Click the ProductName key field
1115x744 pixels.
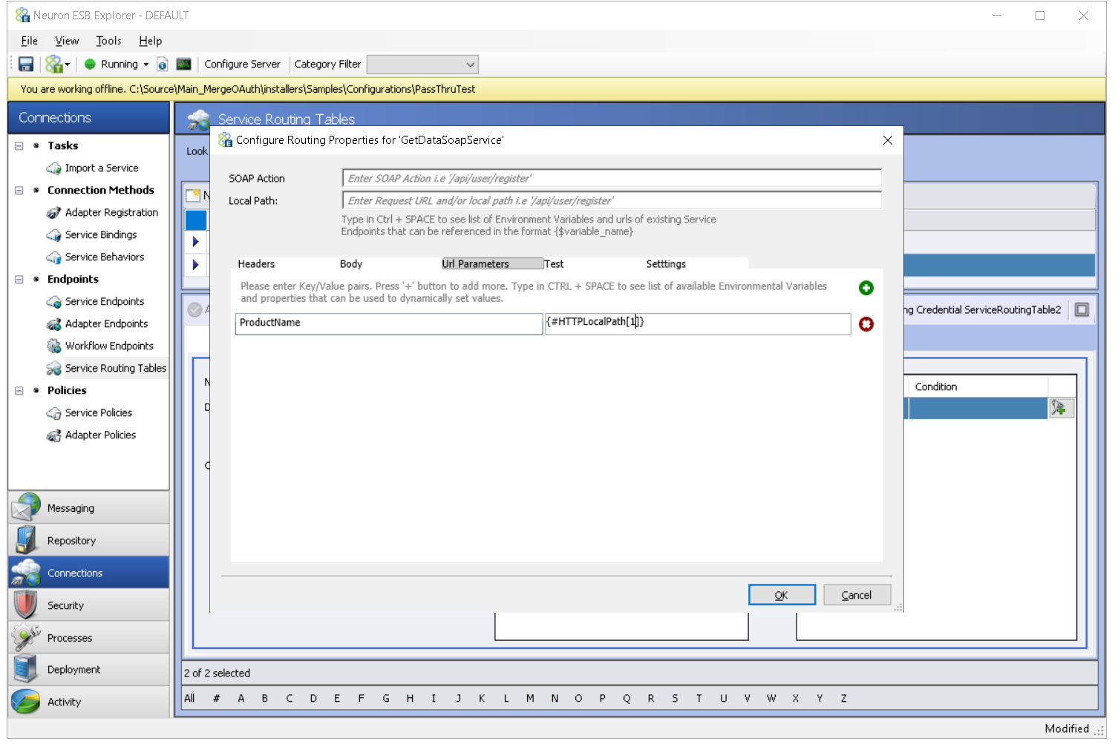pos(389,323)
